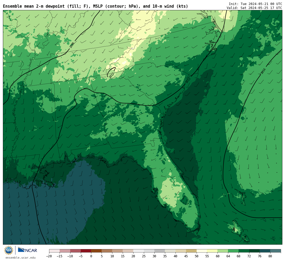Image resolution: width=285 pixels, height=261 pixels.
Task: Pick the khaki swatch between 45 and 50
Action: (191, 251)
